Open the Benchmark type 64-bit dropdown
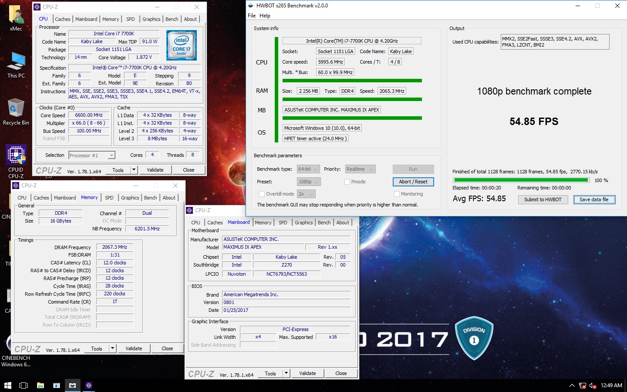627x392 pixels. pyautogui.click(x=309, y=169)
